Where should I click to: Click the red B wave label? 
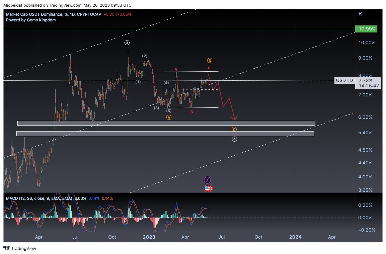coord(191,112)
